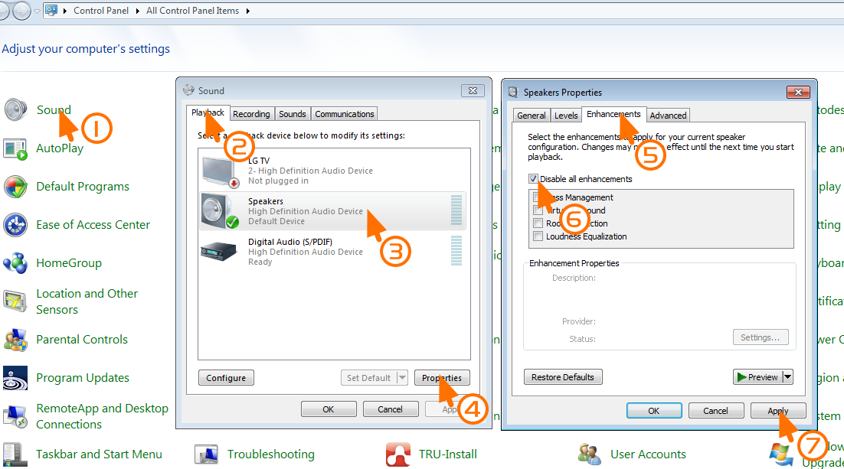Image resolution: width=844 pixels, height=469 pixels.
Task: Click the Sound dialog title bar icon
Action: coord(188,90)
